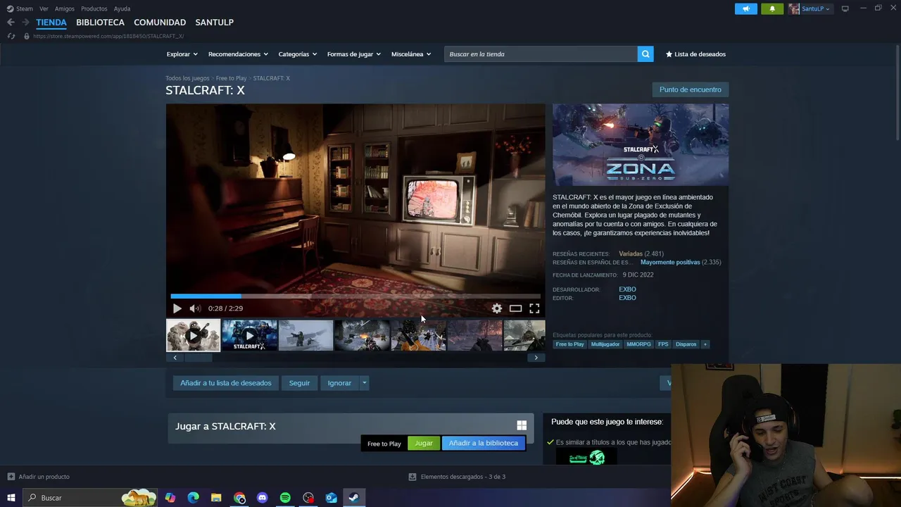Click the Multijugador tag

tap(605, 344)
